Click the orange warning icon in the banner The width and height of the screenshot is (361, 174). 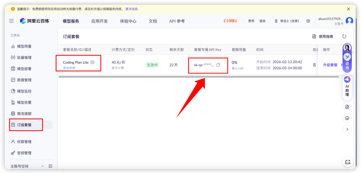click(x=13, y=9)
